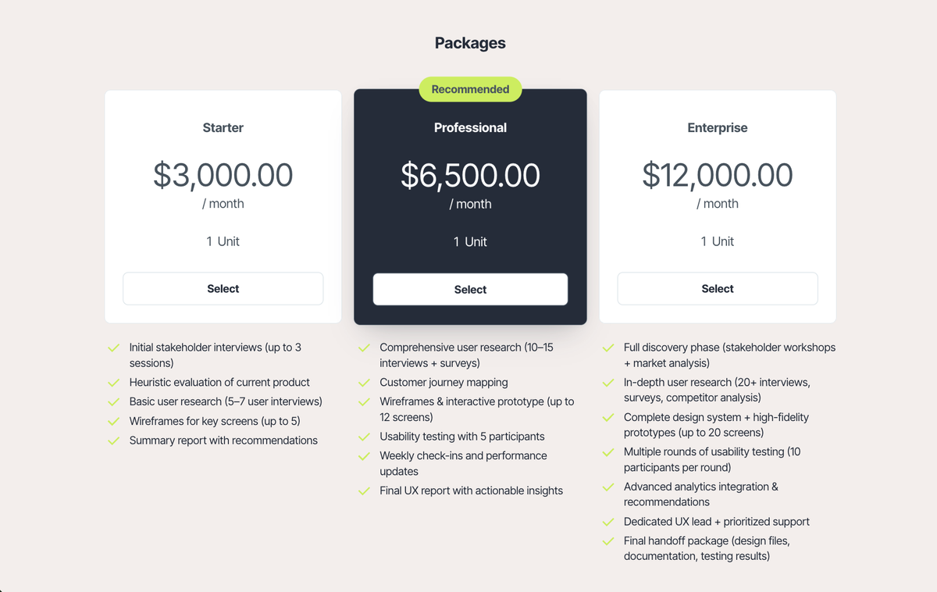The image size is (937, 592).
Task: Click the checkmark beside 'Final handoff package'
Action: pos(608,540)
